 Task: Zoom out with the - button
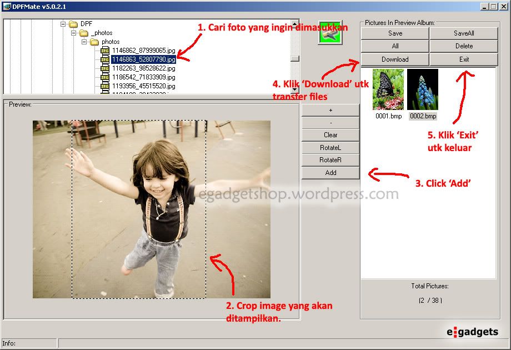point(330,123)
